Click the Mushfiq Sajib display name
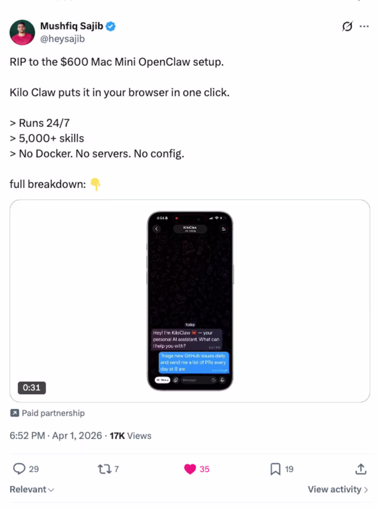 [x=71, y=26]
